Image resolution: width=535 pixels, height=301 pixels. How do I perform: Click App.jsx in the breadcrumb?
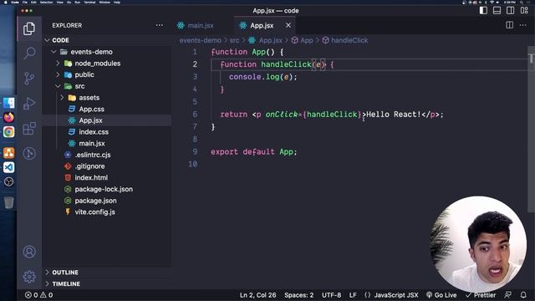click(x=270, y=40)
